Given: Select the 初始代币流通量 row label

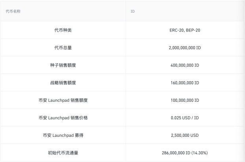Looking at the screenshot, I should [63, 153].
